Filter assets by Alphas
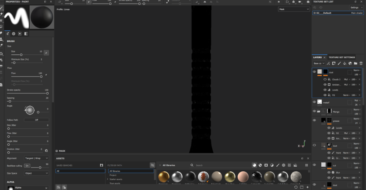 coord(283,165)
